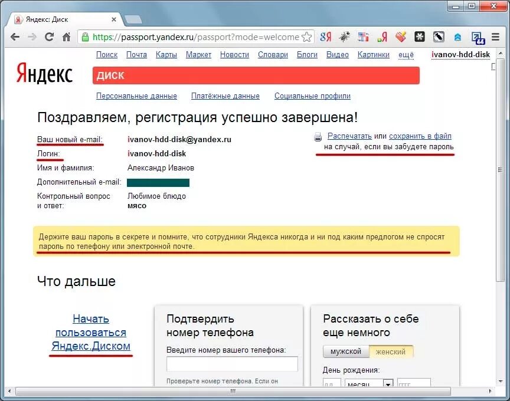Click the сохранить в файл link
The image size is (510, 401).
click(x=420, y=136)
